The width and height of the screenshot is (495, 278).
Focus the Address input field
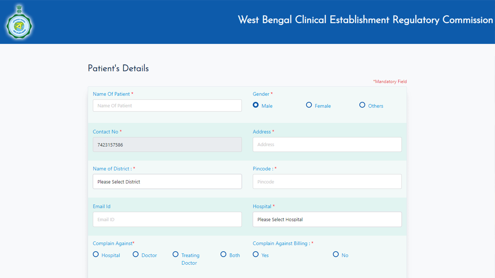coord(327,144)
